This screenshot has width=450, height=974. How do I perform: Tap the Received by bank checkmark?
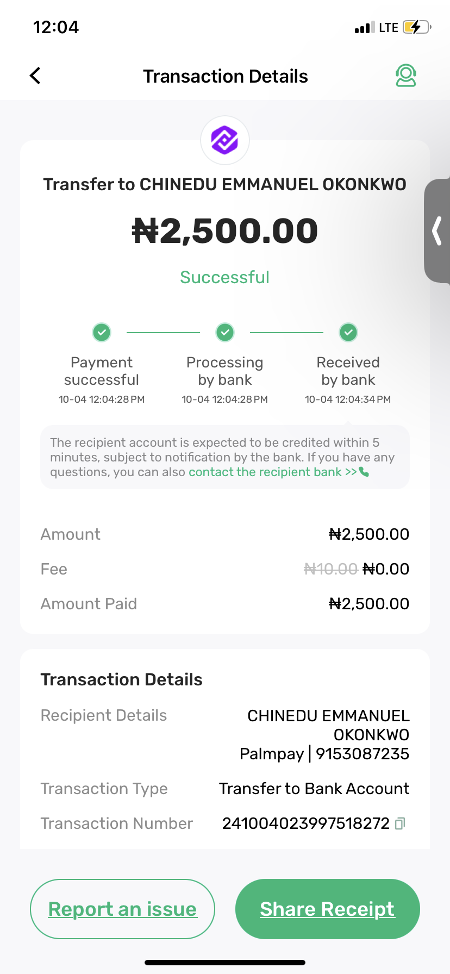[348, 332]
